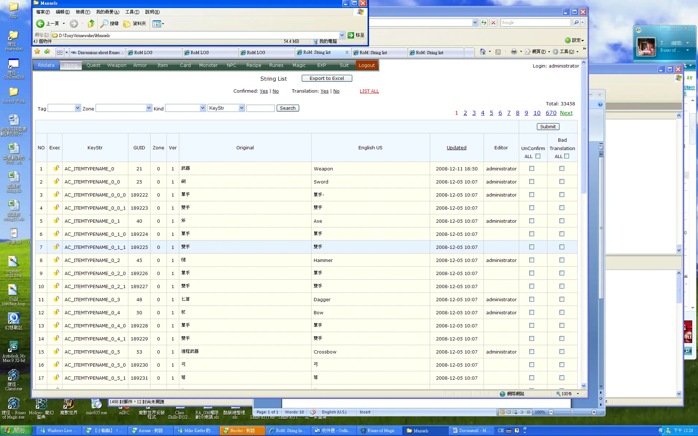698x436 pixels.
Task: Click the Print icon in browser toolbar
Action: point(514,52)
